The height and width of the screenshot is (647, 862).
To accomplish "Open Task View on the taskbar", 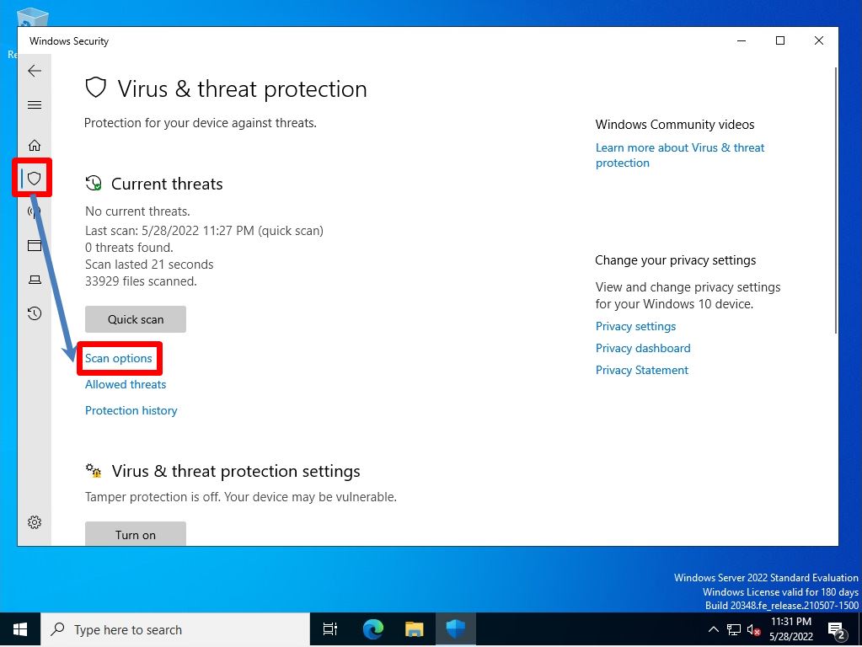I will pyautogui.click(x=329, y=629).
